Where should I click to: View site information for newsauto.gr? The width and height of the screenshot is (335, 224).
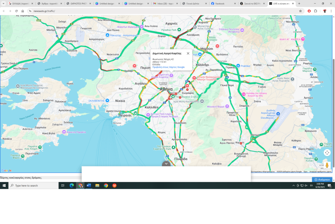pos(30,11)
